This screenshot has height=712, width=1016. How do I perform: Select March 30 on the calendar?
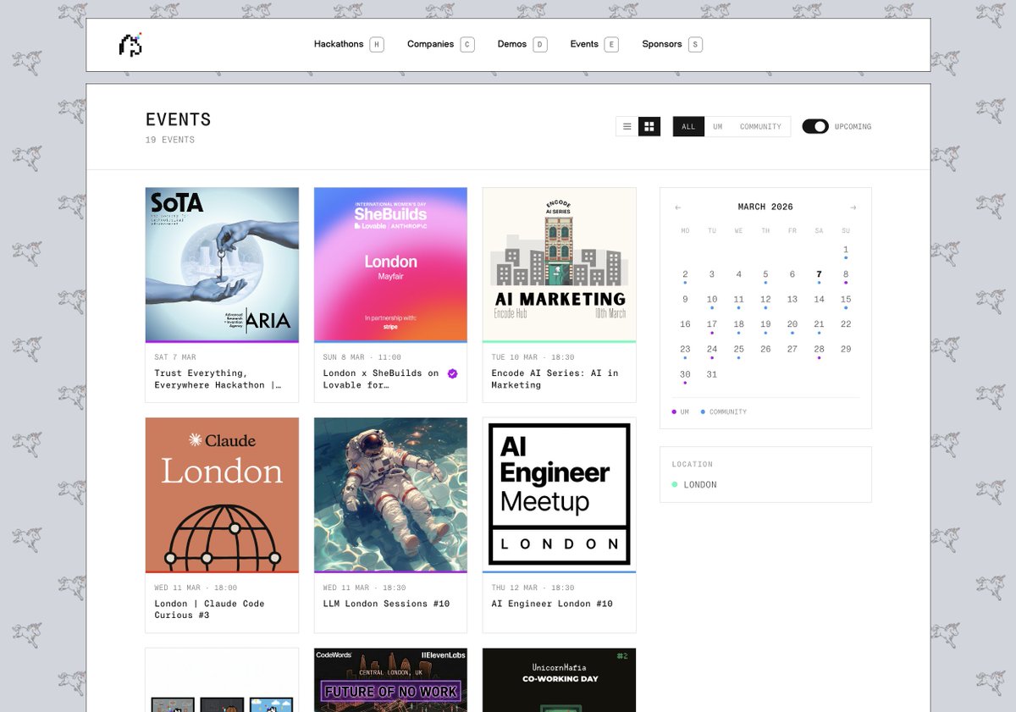point(685,374)
